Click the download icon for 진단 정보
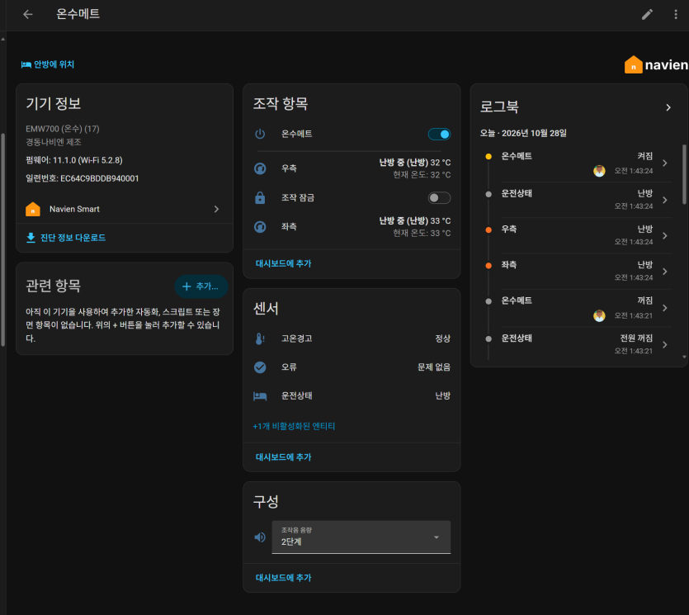The width and height of the screenshot is (689, 615). click(x=31, y=238)
